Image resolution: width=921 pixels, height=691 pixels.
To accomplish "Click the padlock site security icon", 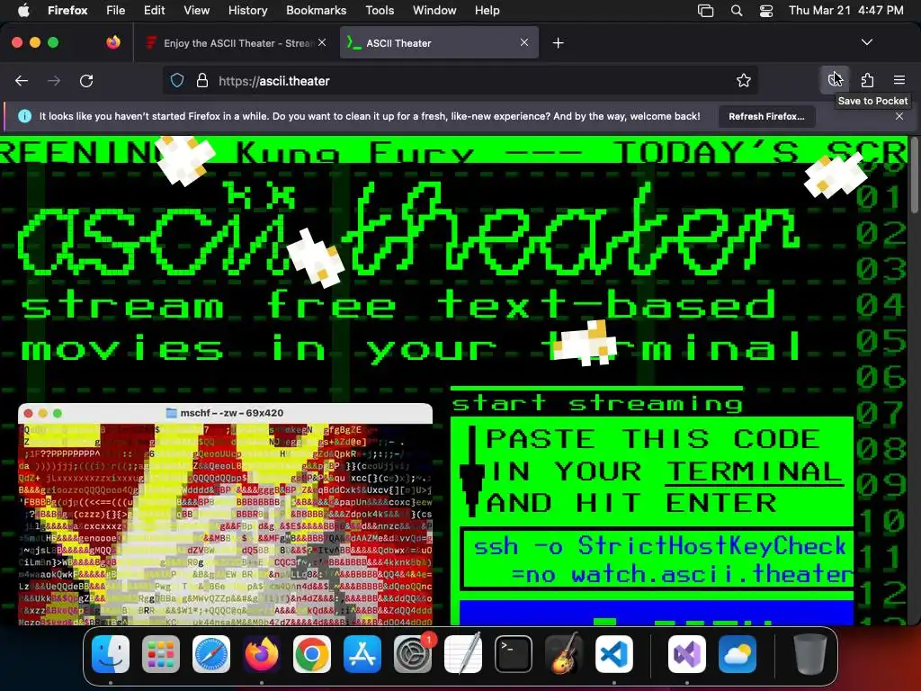I will click(202, 80).
